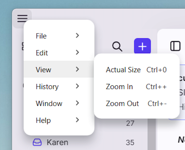Viewport: 185px width, 150px height.
Task: Click the vertical scrollbar beside the list
Action: pyautogui.click(x=152, y=134)
